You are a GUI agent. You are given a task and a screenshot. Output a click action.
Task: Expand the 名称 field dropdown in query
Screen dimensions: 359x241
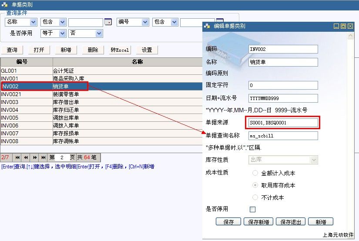coord(34,22)
